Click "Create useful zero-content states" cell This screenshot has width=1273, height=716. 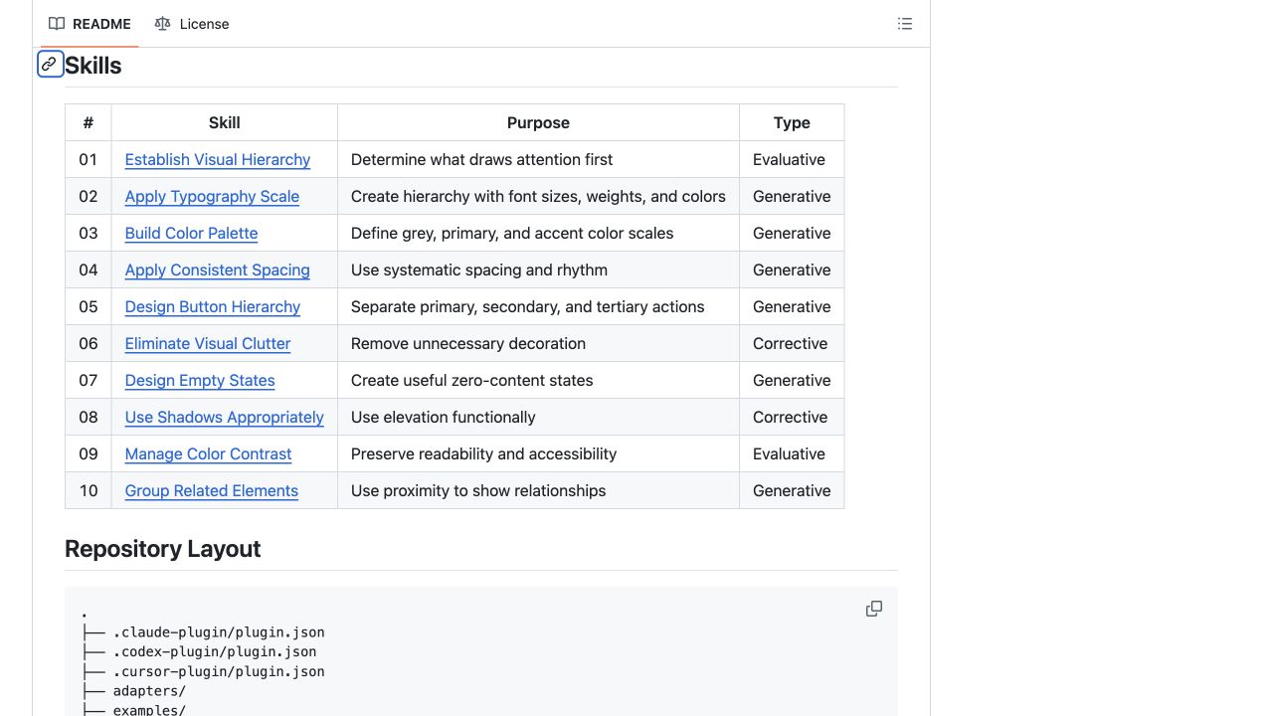pos(538,381)
